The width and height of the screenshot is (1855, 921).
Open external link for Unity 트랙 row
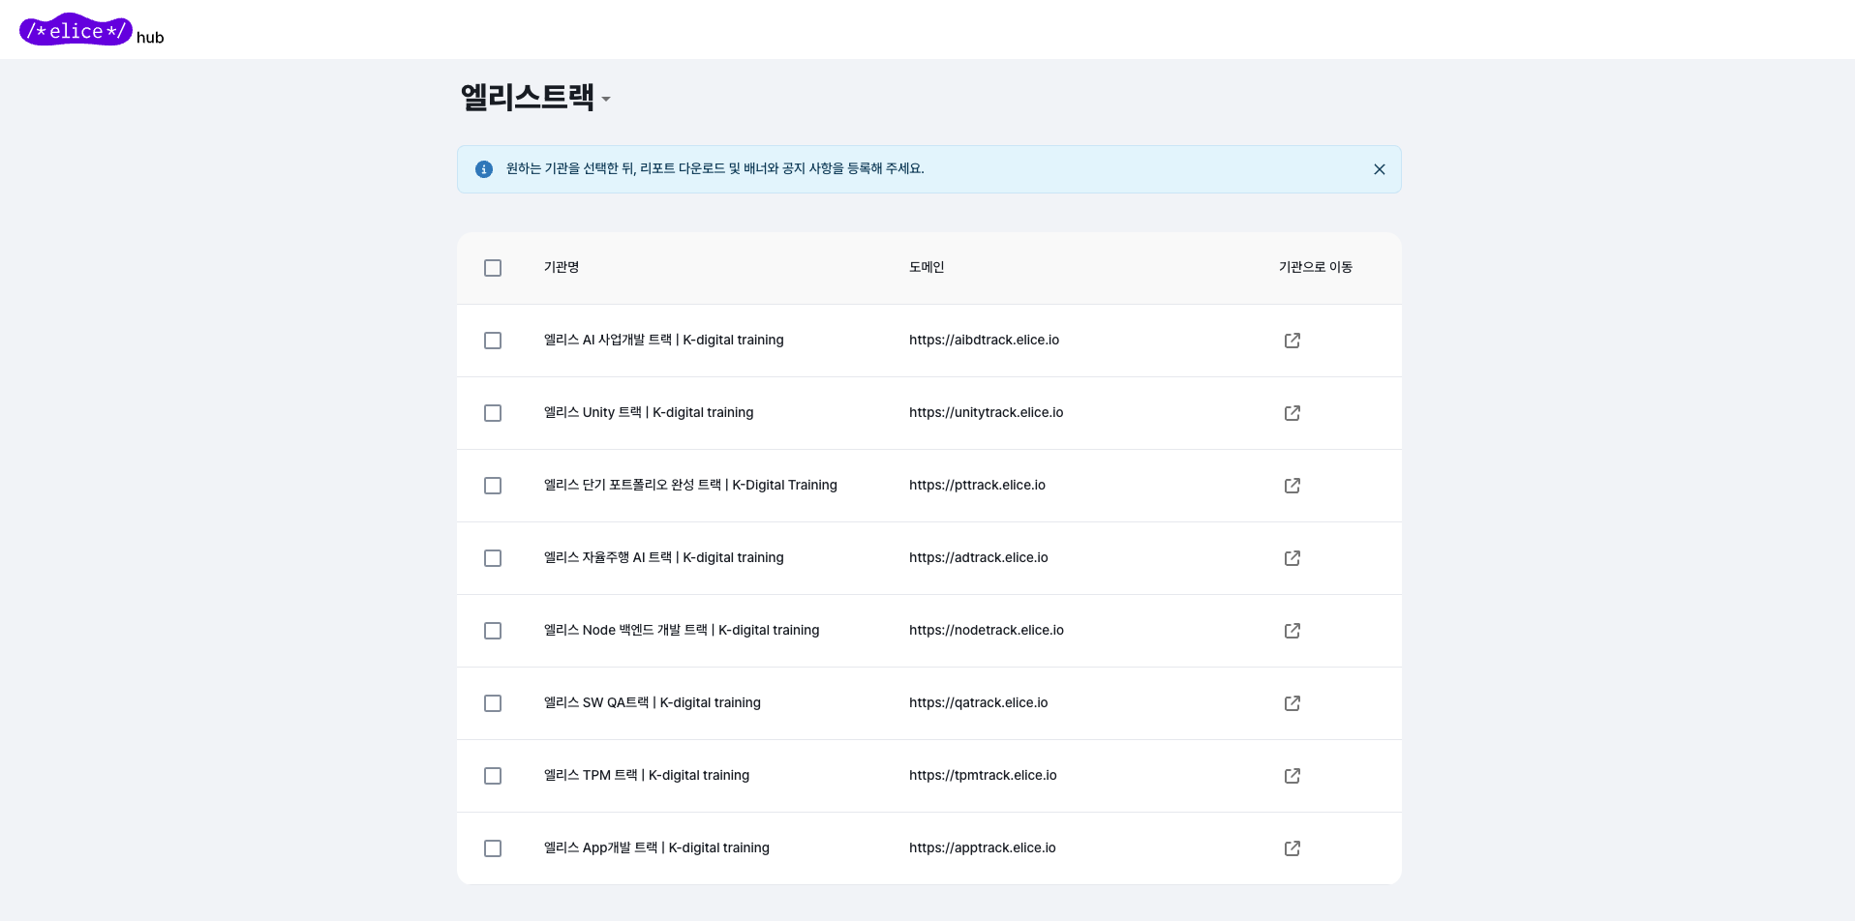[x=1292, y=413]
